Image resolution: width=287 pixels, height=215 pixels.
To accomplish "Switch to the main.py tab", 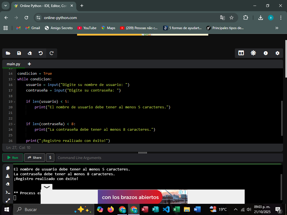I will point(13,64).
